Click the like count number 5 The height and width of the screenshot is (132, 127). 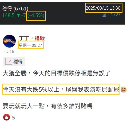(13, 118)
